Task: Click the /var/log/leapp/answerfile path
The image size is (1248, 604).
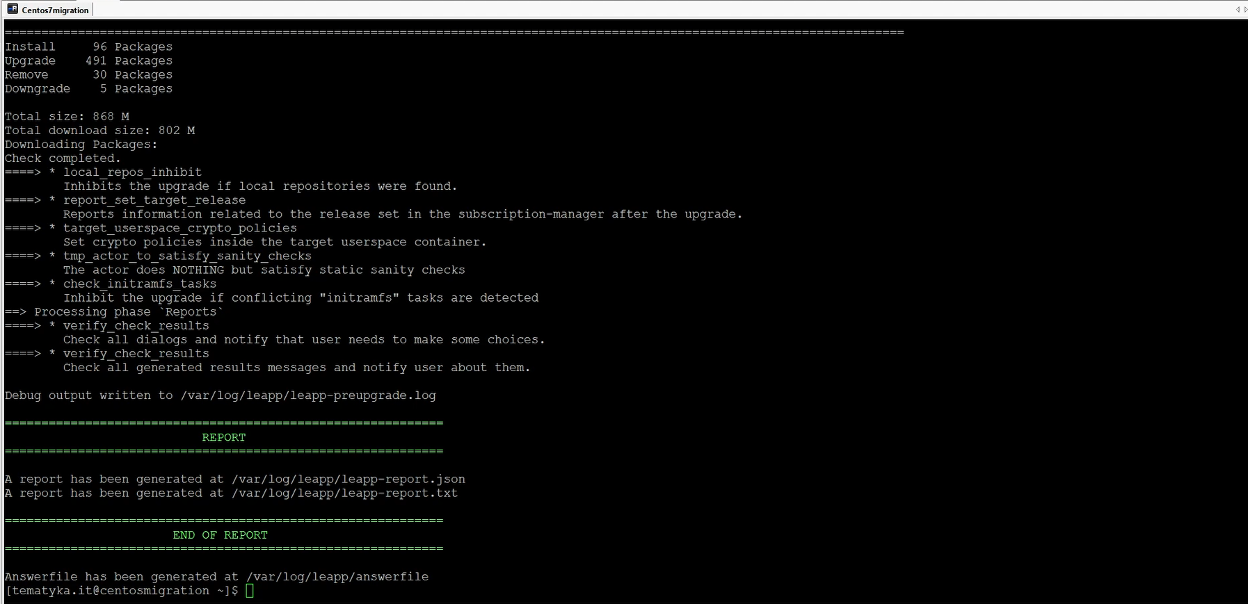Action: click(337, 576)
